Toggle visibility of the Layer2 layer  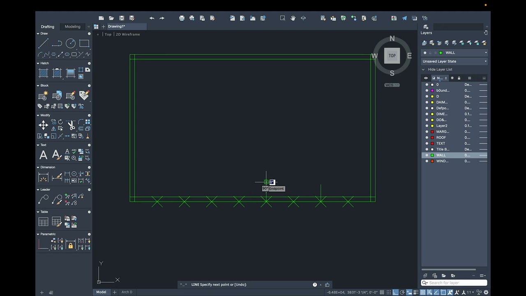tap(427, 126)
